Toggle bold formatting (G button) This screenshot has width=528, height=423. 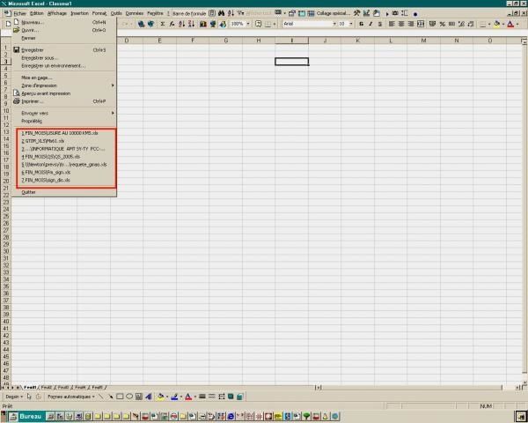coord(362,24)
